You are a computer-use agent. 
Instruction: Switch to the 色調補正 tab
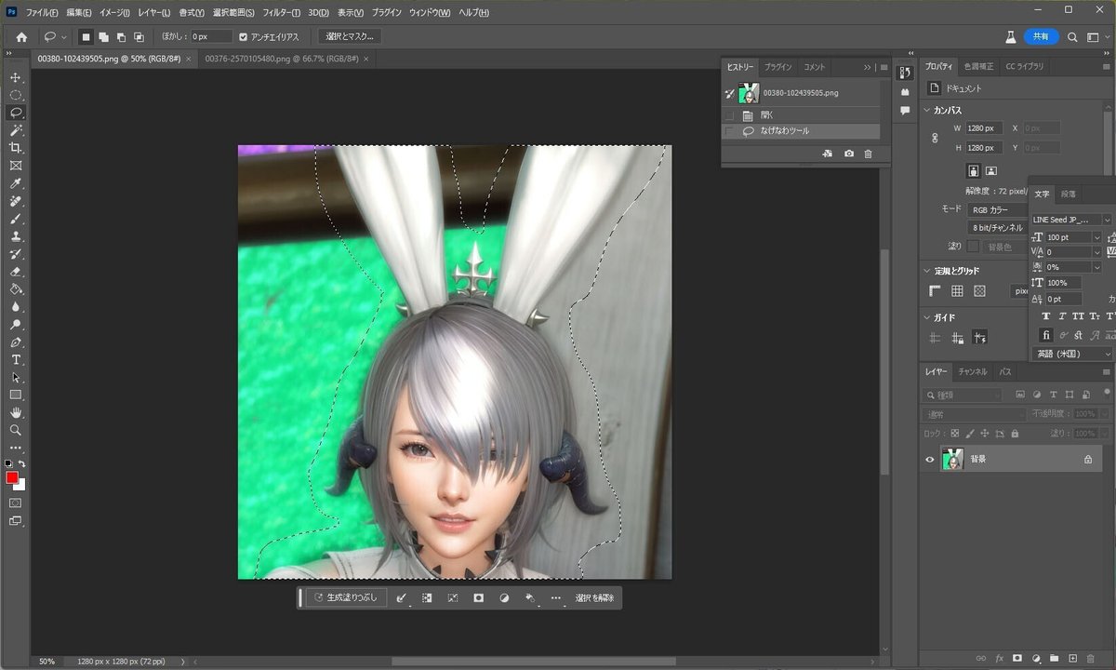click(x=978, y=66)
